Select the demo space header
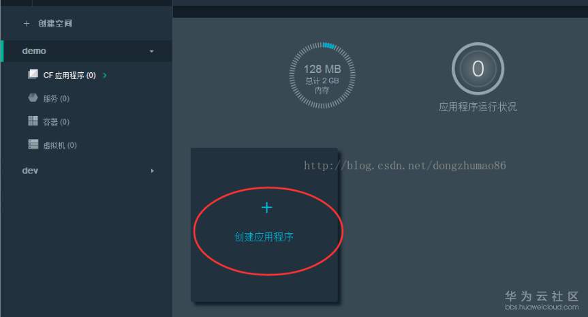The image size is (588, 317). click(87, 51)
